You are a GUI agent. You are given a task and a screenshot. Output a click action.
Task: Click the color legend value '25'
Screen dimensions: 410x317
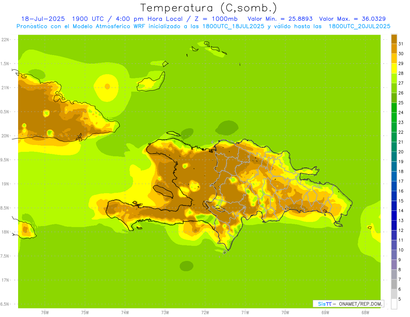(401, 103)
